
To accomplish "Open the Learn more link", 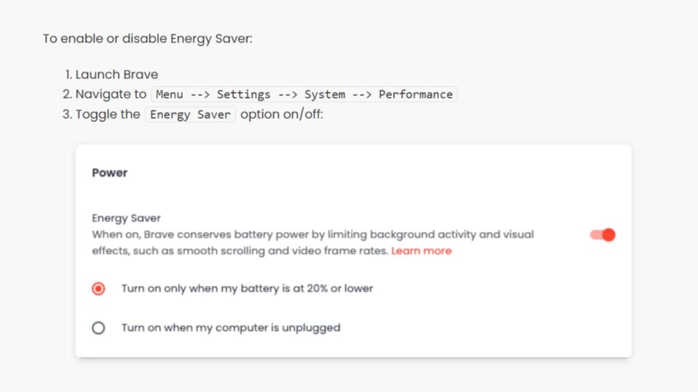I will click(x=421, y=250).
